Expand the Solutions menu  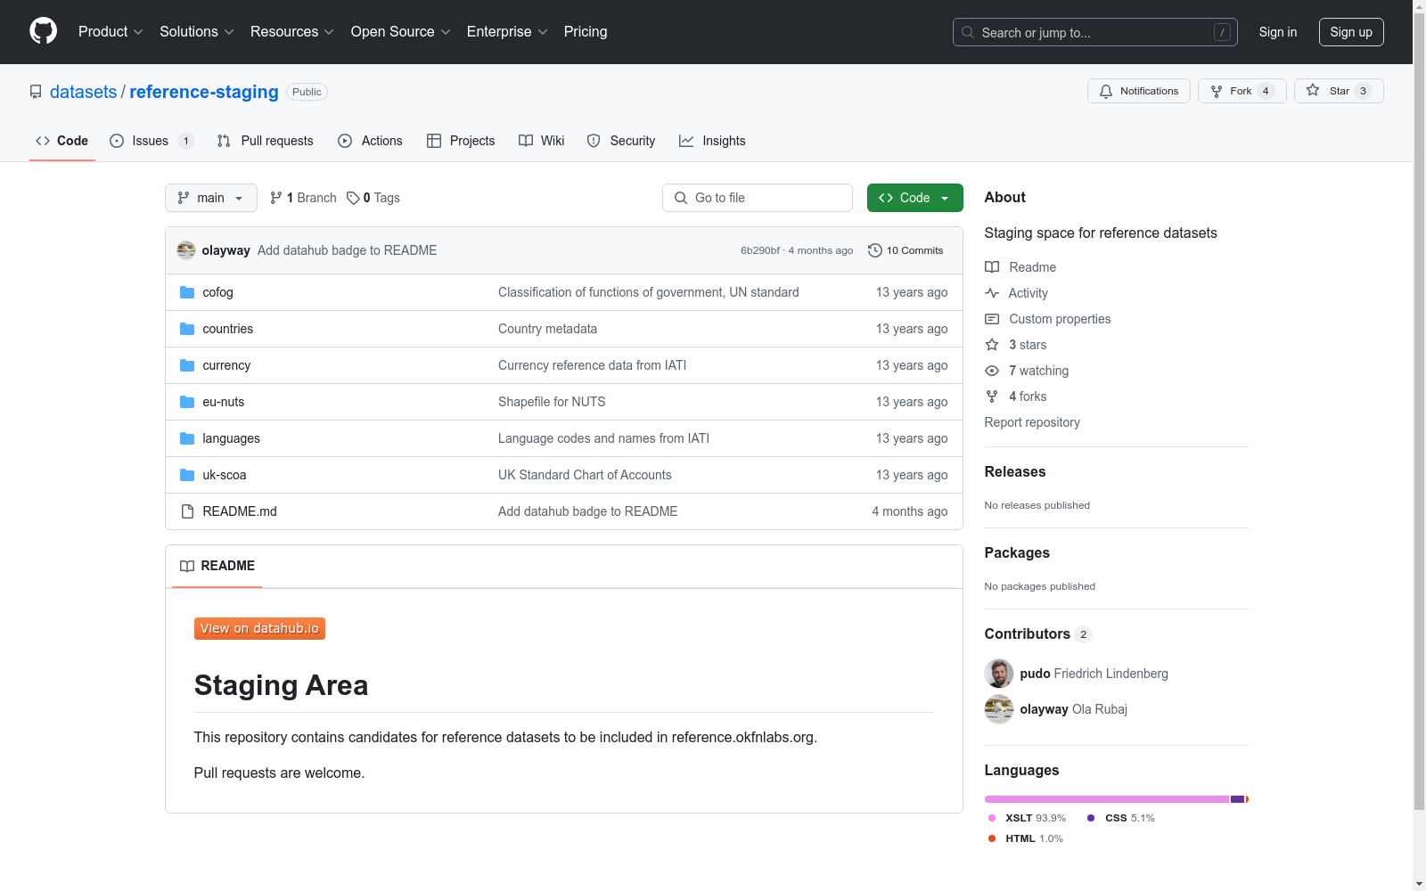[x=197, y=32]
